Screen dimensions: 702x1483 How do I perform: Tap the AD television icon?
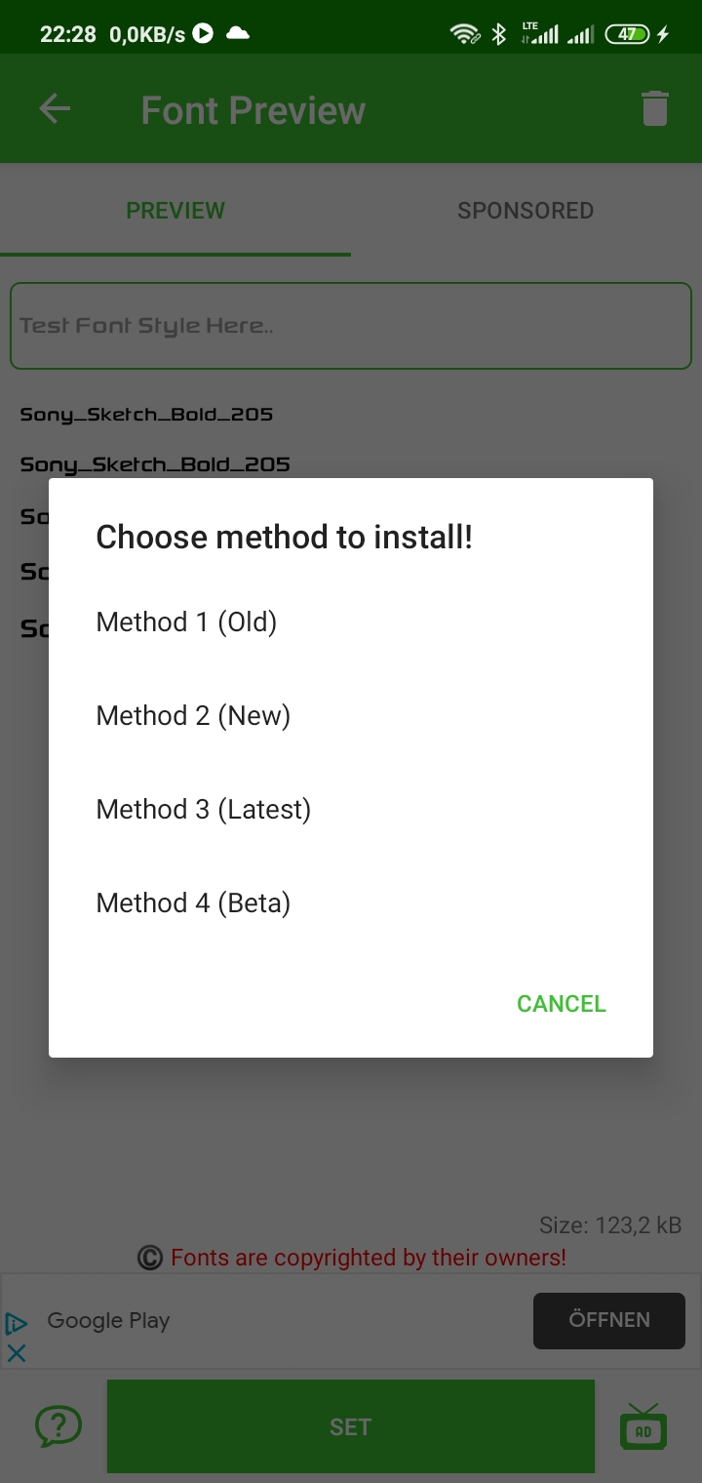pyautogui.click(x=643, y=1426)
